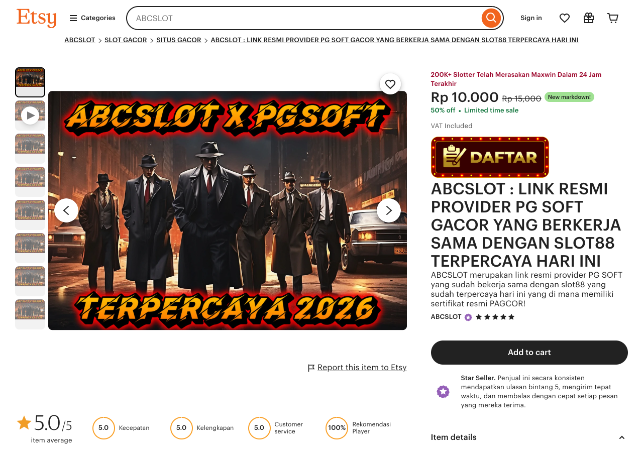Open the Categories hamburger menu
Viewport: 643px width, 452px height.
(92, 18)
